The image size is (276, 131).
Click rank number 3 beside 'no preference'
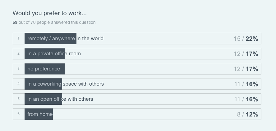tap(19, 69)
